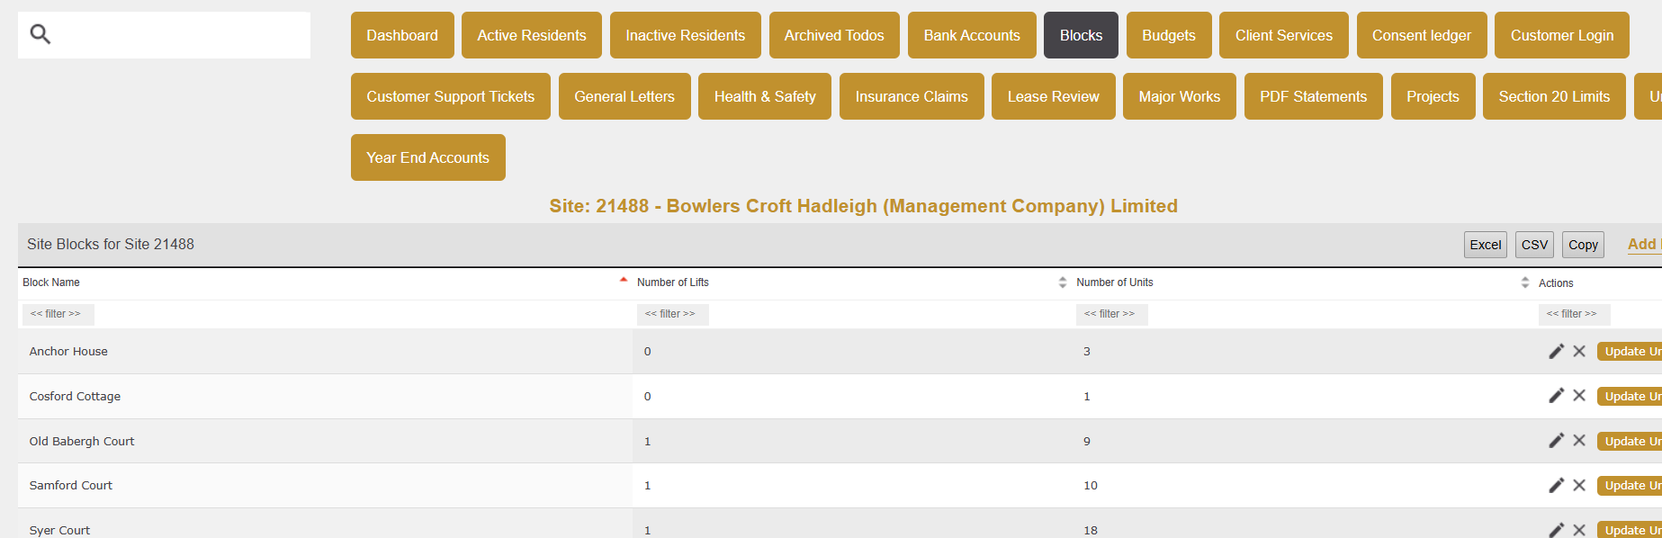Click units value 9 for Old Babergh Court
This screenshot has width=1662, height=538.
coord(1087,441)
